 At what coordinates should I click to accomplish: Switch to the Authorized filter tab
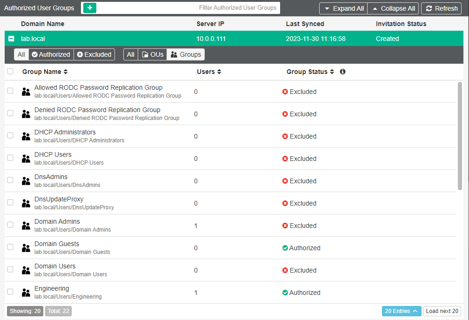(51, 54)
